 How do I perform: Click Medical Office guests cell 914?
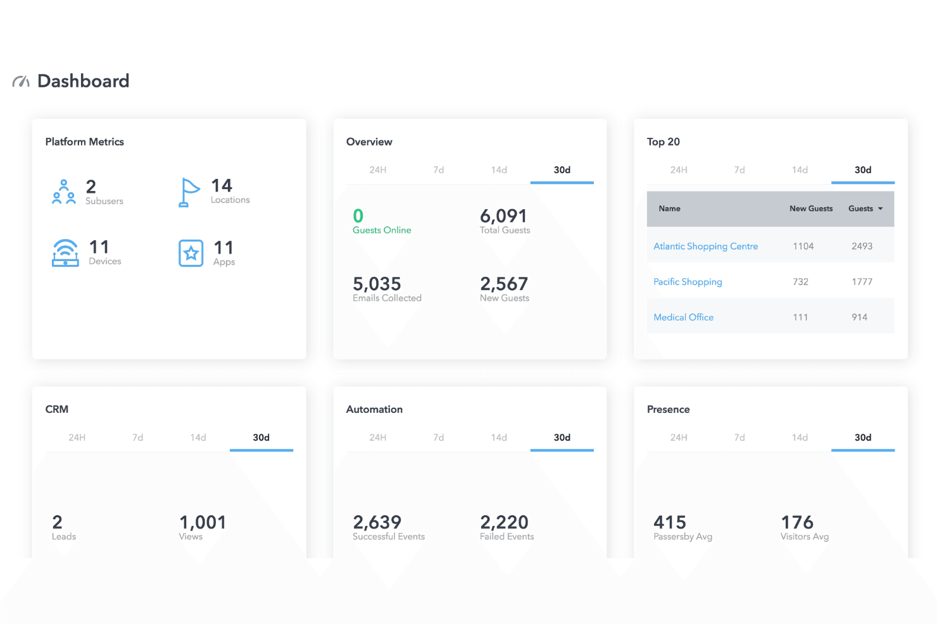pyautogui.click(x=859, y=317)
